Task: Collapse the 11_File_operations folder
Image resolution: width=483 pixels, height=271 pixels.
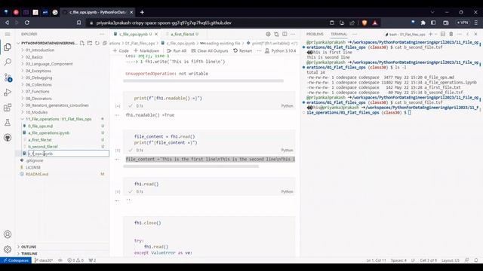Action: click(x=59, y=119)
